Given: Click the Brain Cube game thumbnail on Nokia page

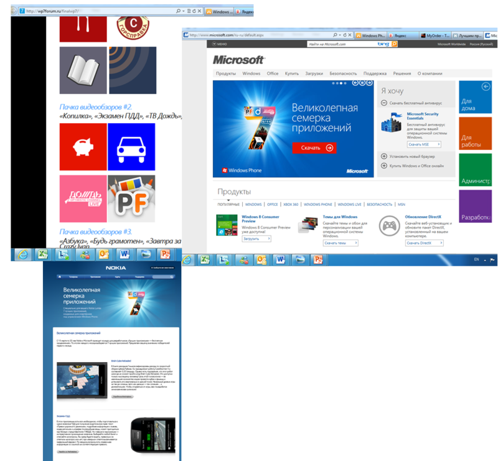Looking at the screenshot, I should click(82, 380).
